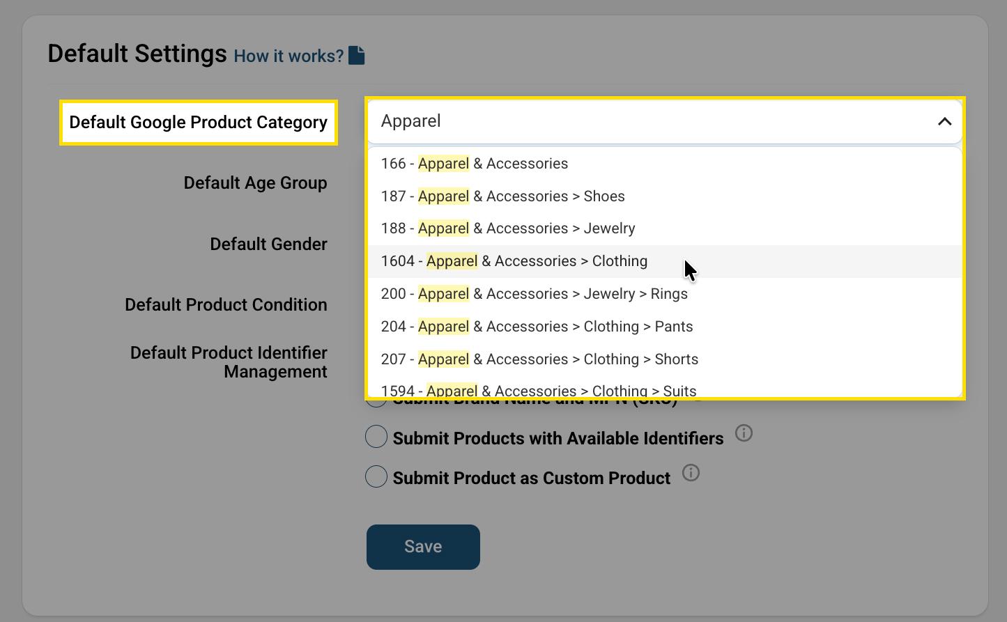Screen dimensions: 1007x622
Task: Open the How it works? link
Action: (x=288, y=56)
